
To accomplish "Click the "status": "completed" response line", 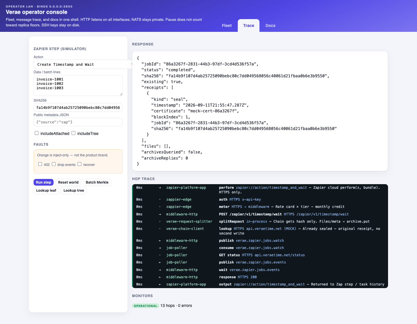I will click(168, 70).
